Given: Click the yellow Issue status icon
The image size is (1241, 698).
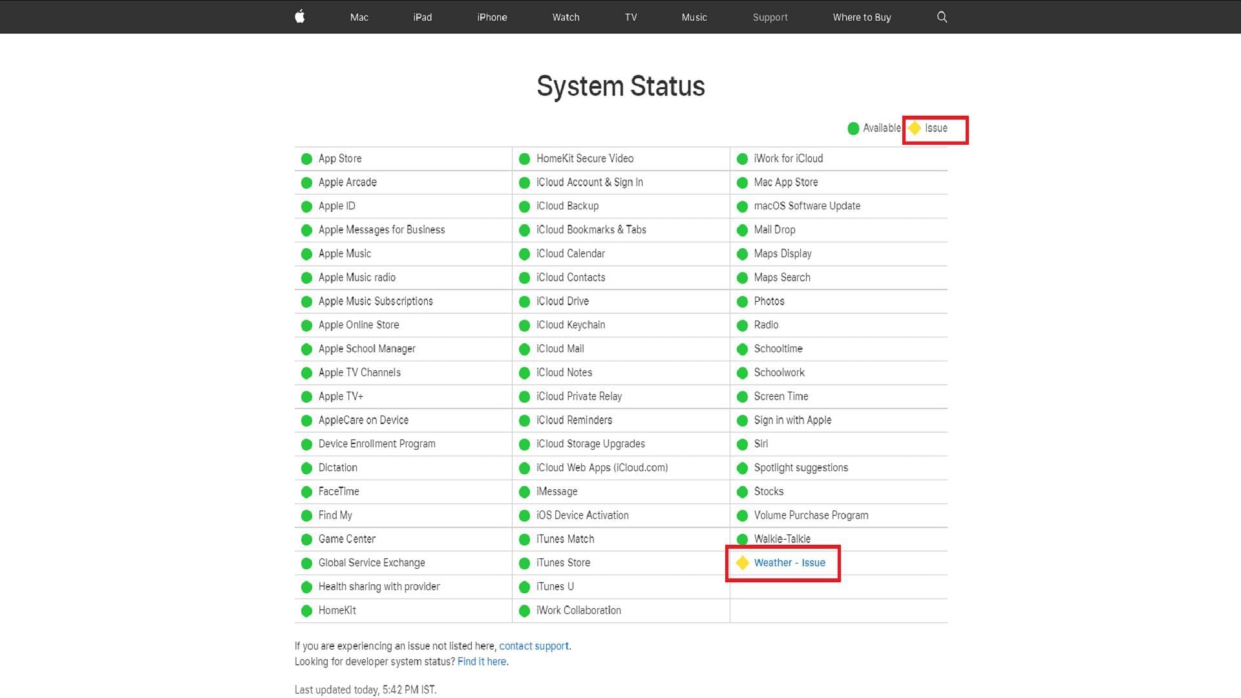Looking at the screenshot, I should [x=914, y=128].
